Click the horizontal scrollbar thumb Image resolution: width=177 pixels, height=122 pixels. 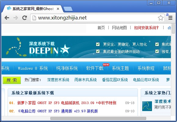[x=98, y=118]
